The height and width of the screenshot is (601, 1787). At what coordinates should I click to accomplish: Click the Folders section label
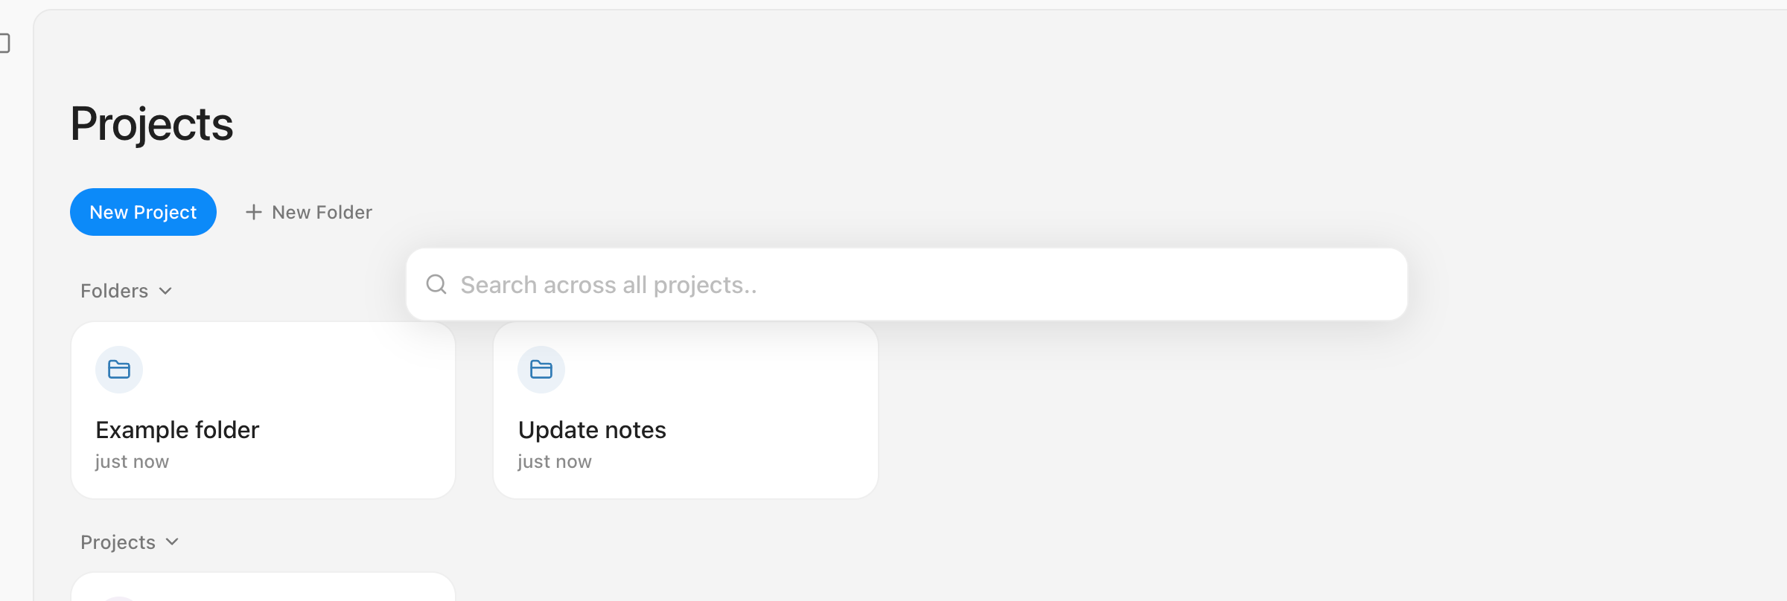(x=114, y=291)
